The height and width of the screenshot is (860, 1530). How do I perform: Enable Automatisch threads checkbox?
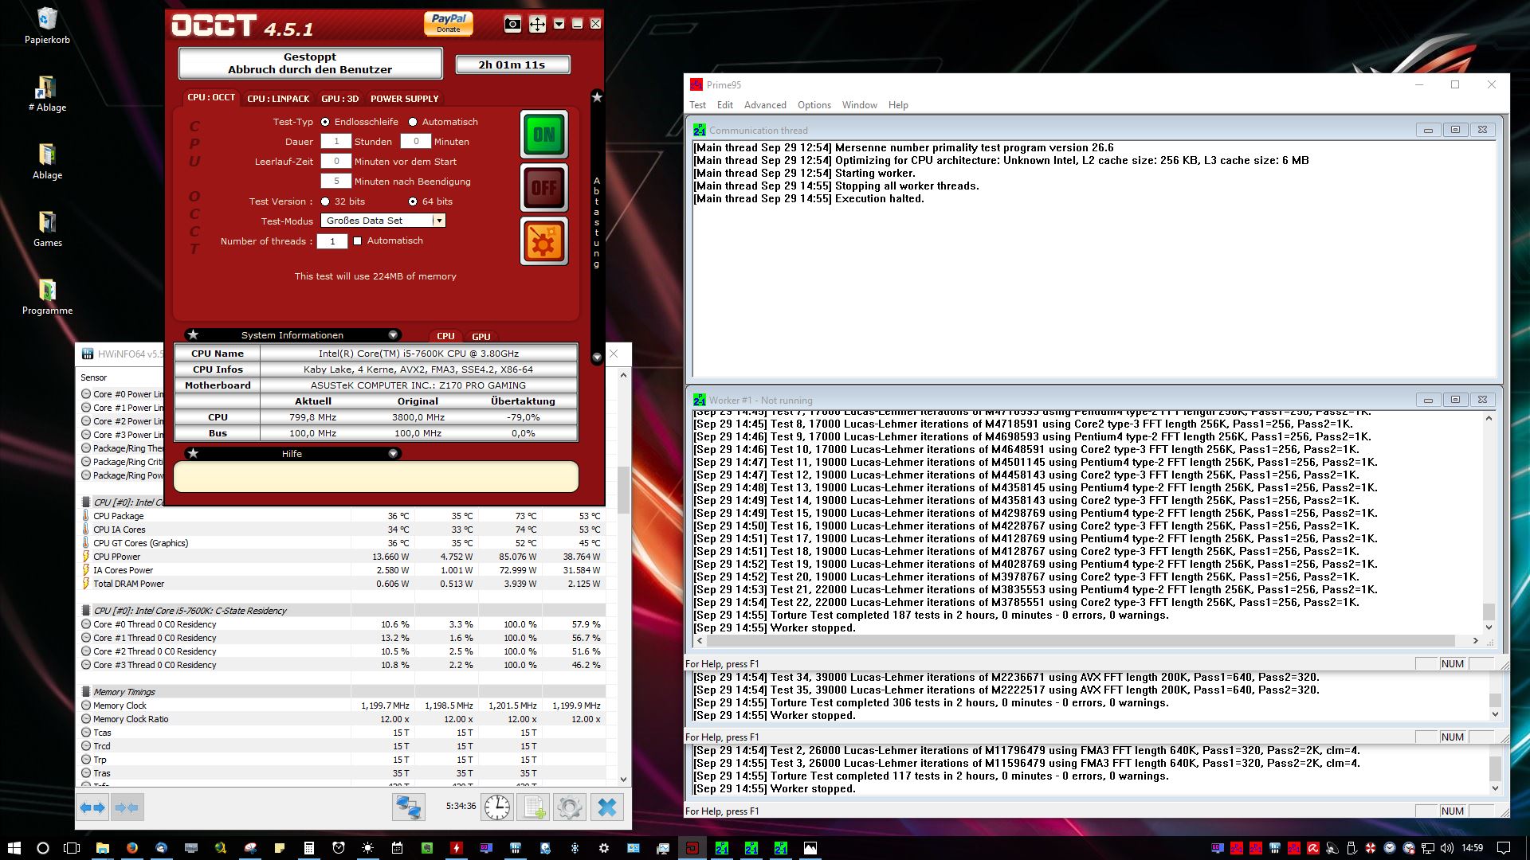coord(358,240)
